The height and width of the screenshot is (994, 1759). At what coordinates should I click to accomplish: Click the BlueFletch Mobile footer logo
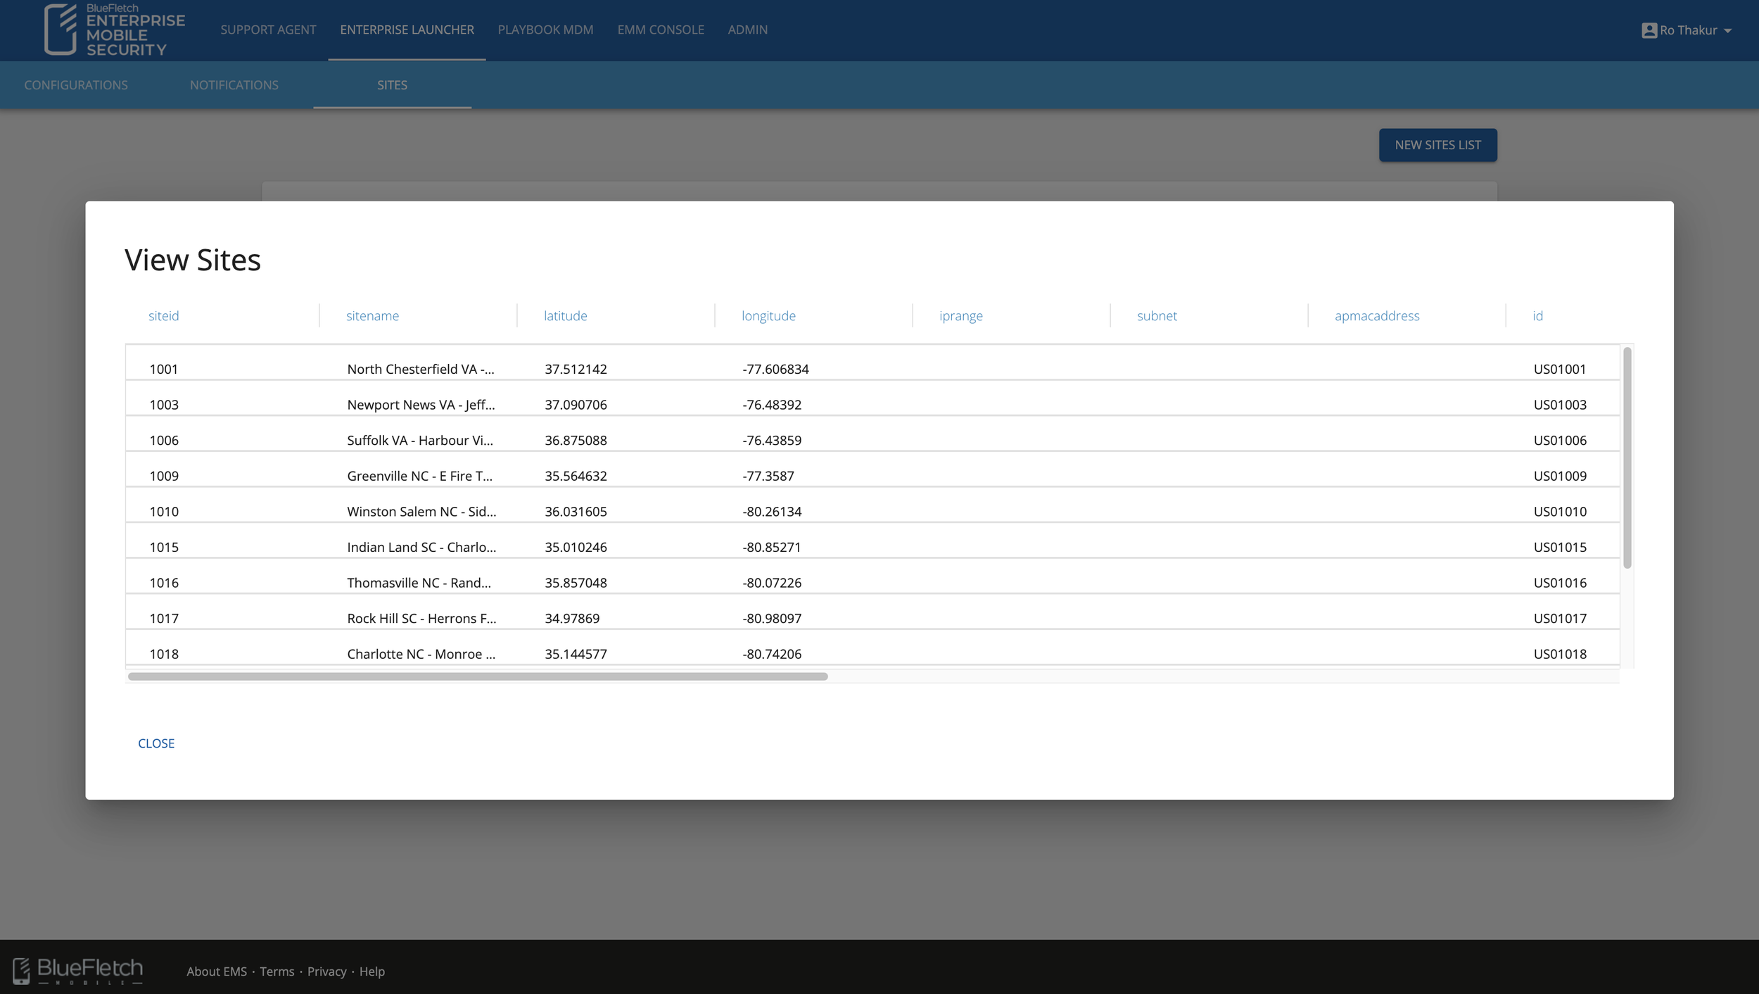[77, 971]
